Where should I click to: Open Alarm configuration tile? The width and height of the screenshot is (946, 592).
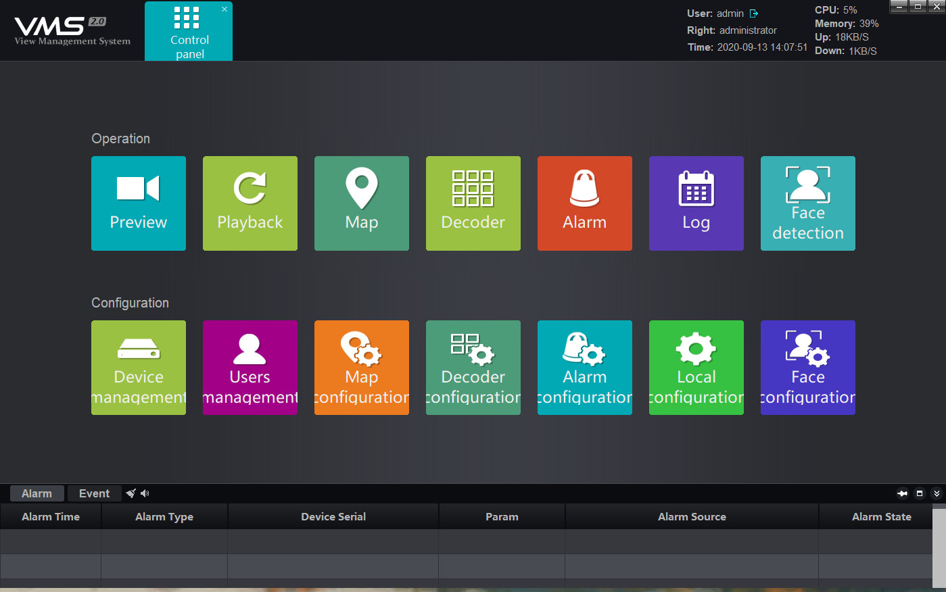tap(585, 368)
